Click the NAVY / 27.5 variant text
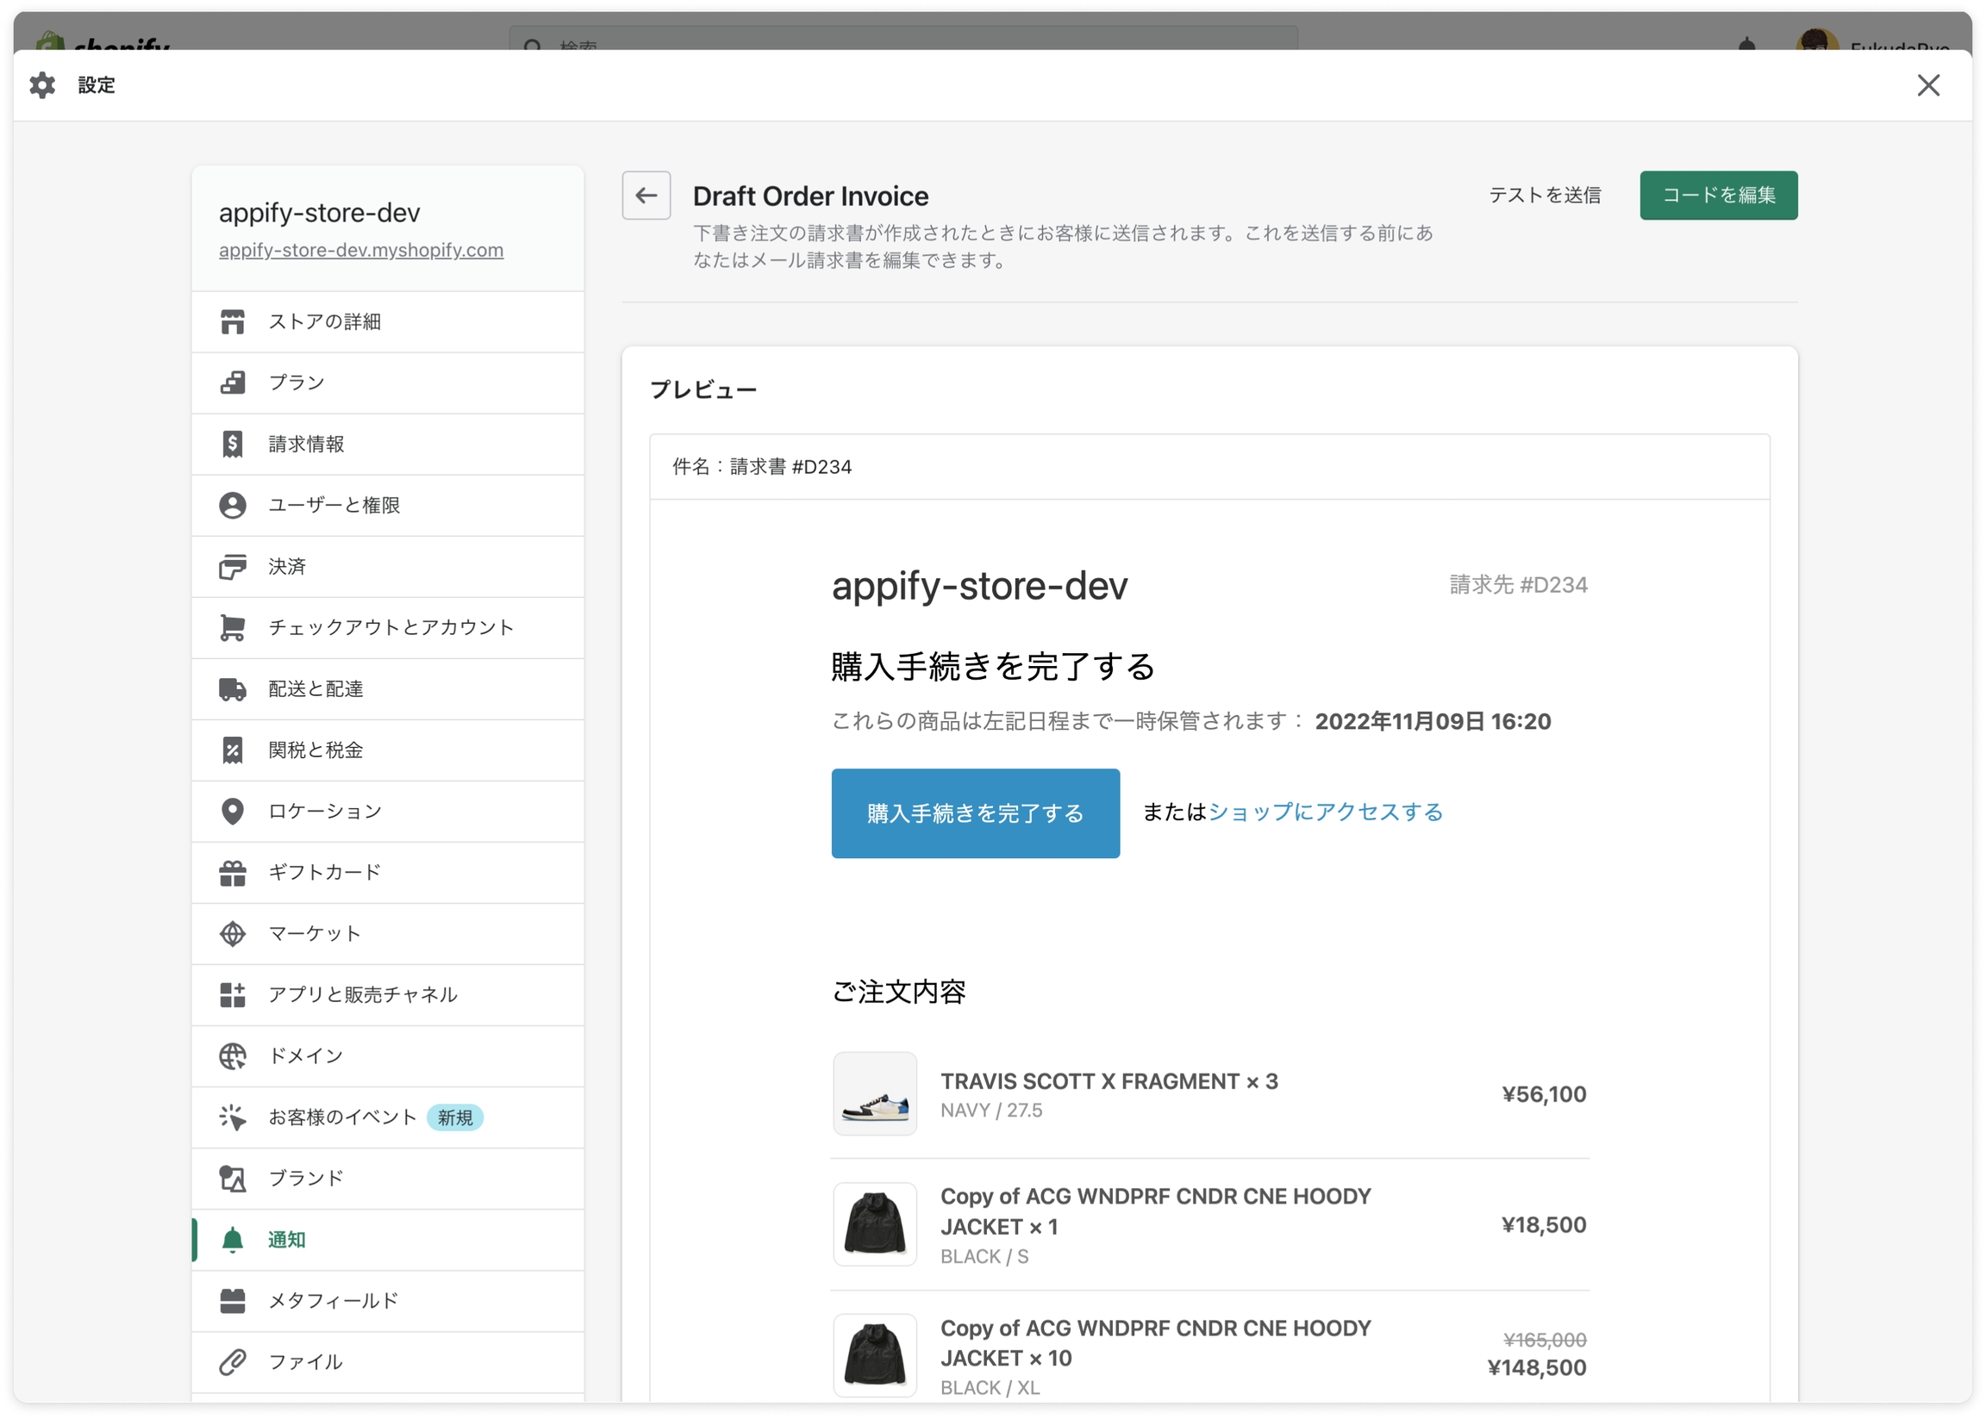1986x1419 pixels. [991, 1110]
